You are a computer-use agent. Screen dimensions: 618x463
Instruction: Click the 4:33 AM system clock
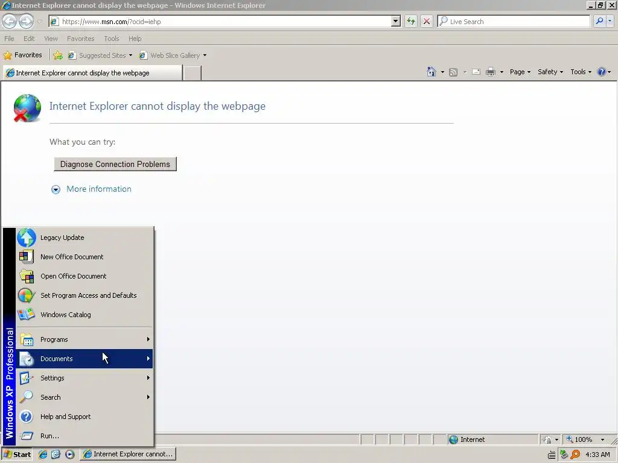click(x=597, y=455)
